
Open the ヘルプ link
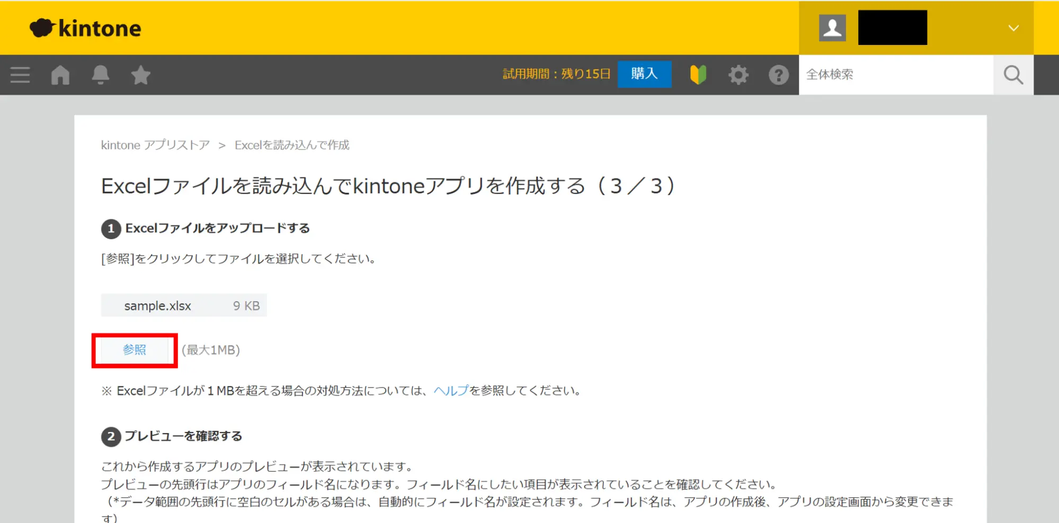451,391
